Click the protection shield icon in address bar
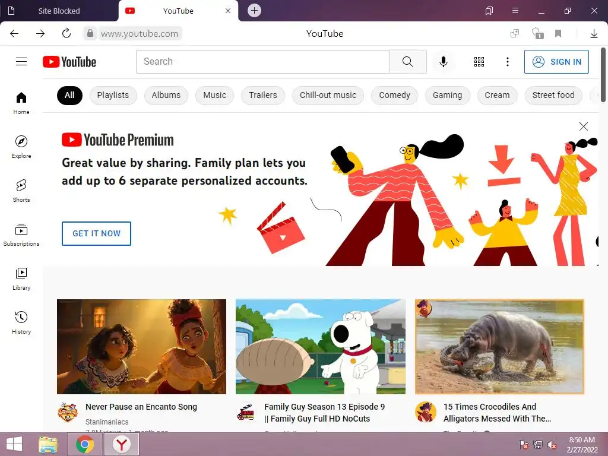The width and height of the screenshot is (608, 456). (x=537, y=33)
